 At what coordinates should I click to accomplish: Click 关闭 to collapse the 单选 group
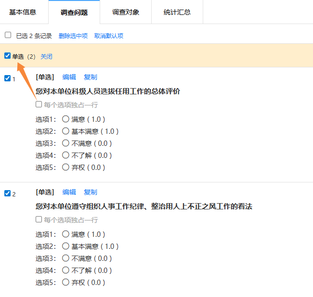click(x=46, y=57)
